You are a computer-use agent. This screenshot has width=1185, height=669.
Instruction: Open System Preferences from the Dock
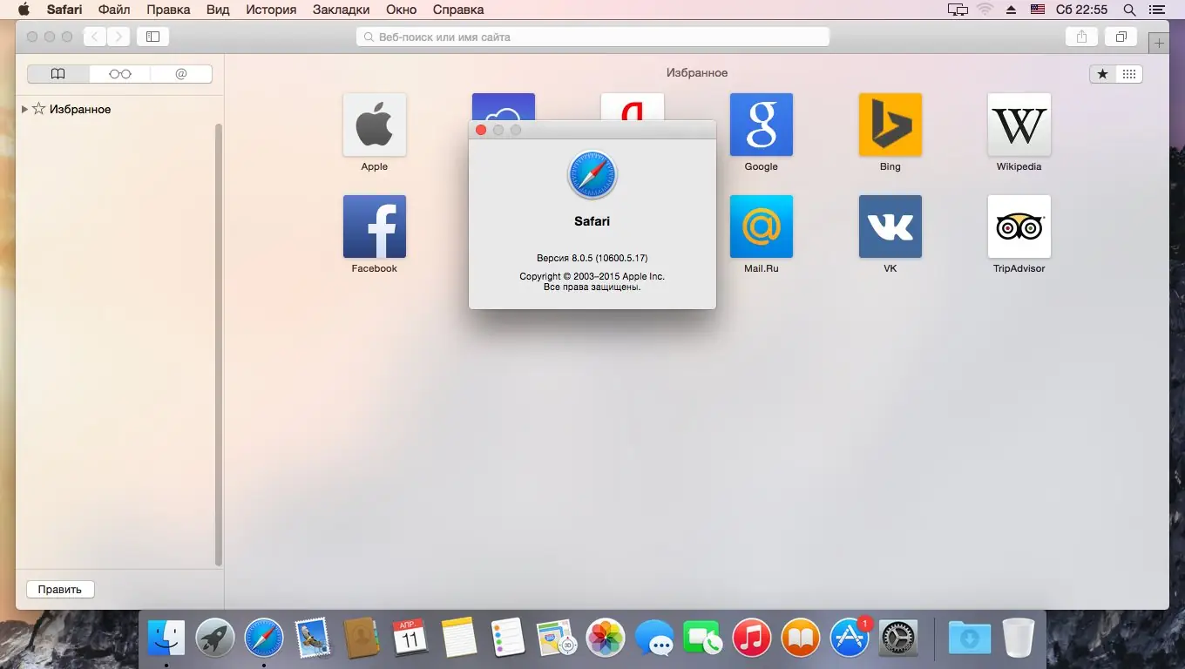point(897,639)
